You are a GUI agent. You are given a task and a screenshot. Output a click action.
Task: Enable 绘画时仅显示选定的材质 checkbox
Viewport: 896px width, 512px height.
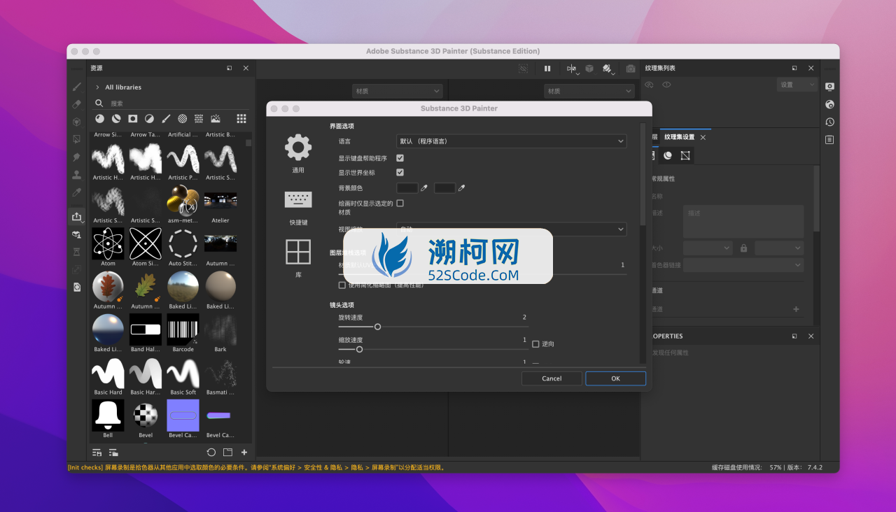400,203
